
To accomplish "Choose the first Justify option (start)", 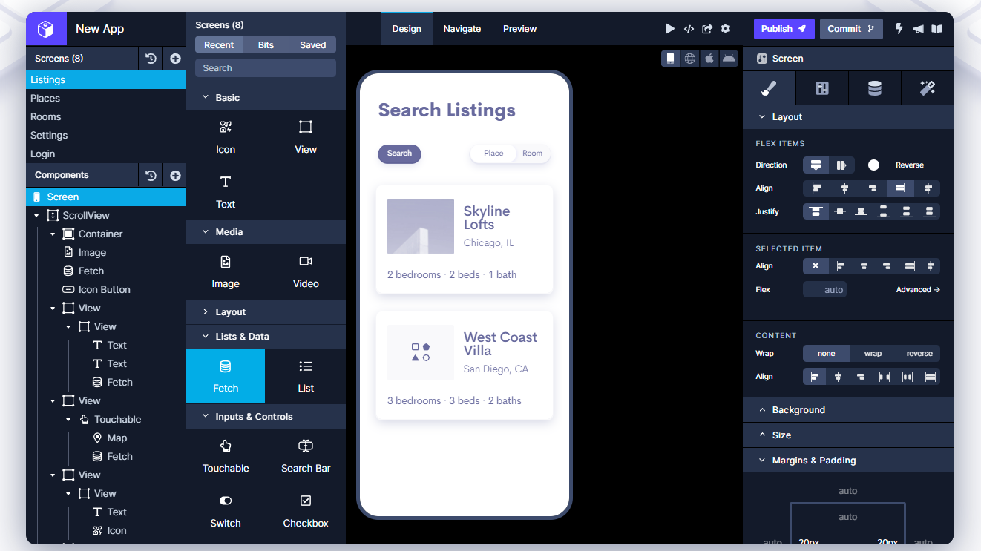I will tap(816, 211).
